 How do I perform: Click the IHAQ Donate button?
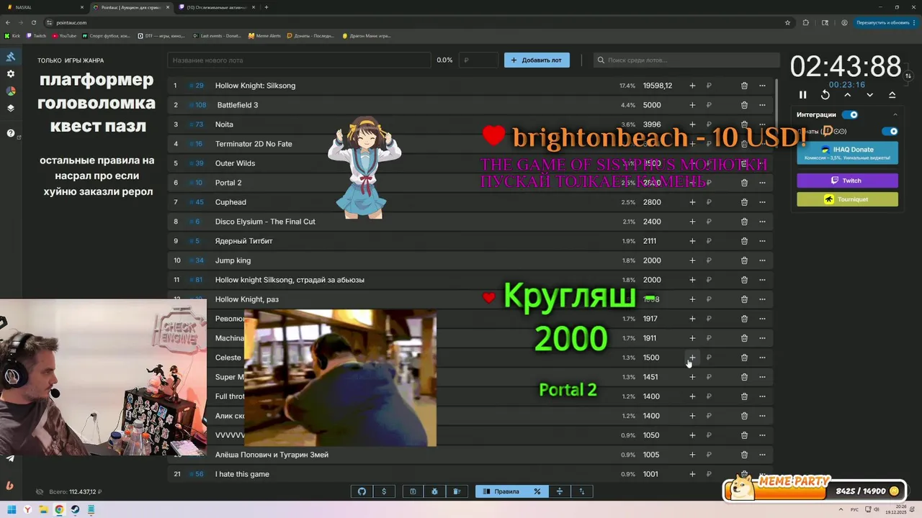pos(847,153)
